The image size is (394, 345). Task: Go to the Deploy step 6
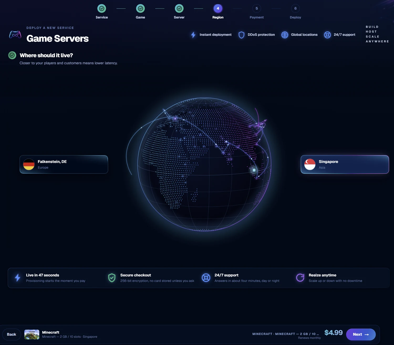(295, 8)
